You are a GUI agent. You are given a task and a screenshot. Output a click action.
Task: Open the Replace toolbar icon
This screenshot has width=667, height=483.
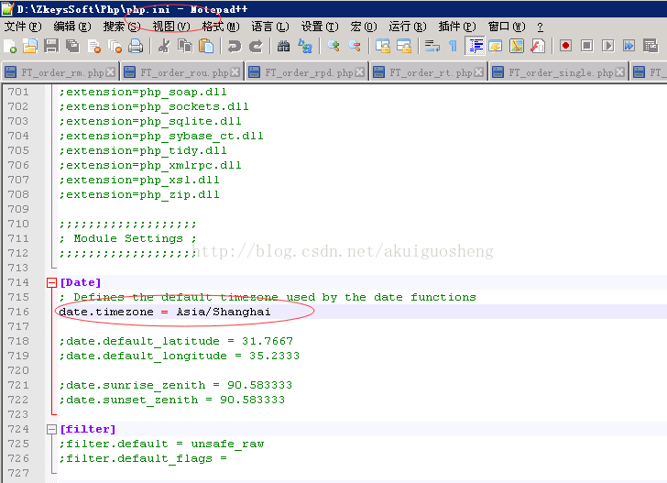[305, 46]
